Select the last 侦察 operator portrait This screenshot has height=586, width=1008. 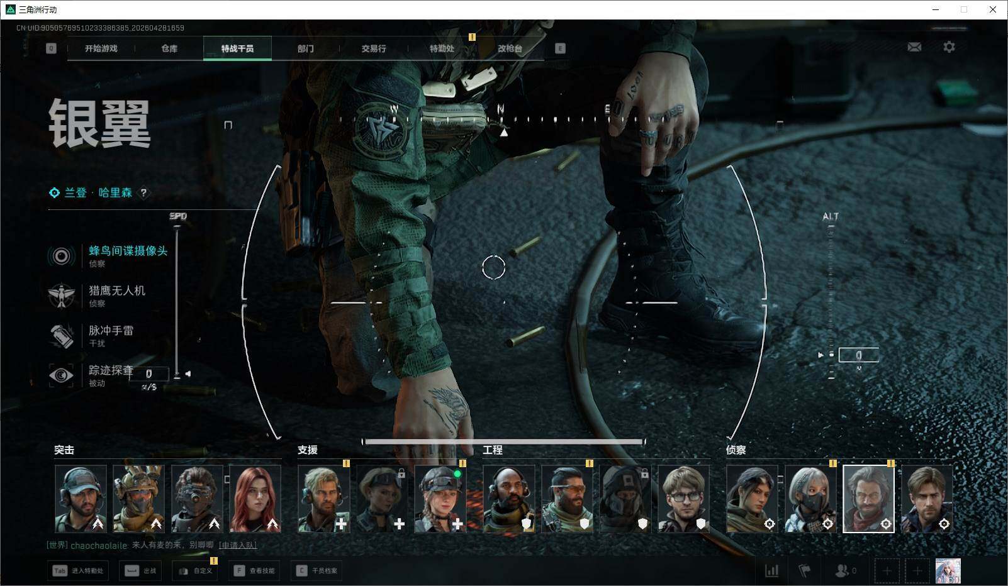coord(927,499)
